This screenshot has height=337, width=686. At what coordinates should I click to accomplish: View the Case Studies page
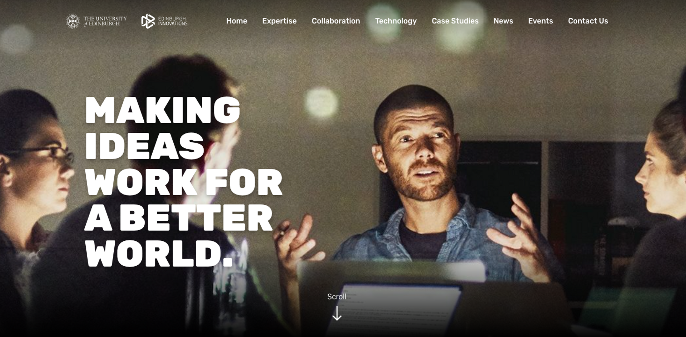[455, 21]
